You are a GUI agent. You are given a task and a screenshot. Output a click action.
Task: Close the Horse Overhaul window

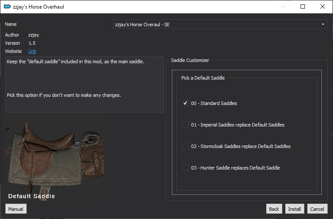click(323, 6)
